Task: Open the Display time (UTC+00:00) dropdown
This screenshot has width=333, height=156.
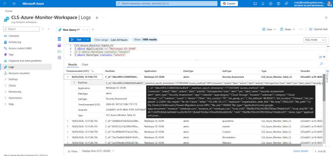Action: tap(98, 151)
